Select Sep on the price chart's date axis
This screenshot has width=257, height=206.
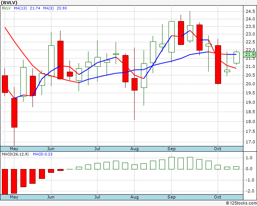[x=172, y=149]
